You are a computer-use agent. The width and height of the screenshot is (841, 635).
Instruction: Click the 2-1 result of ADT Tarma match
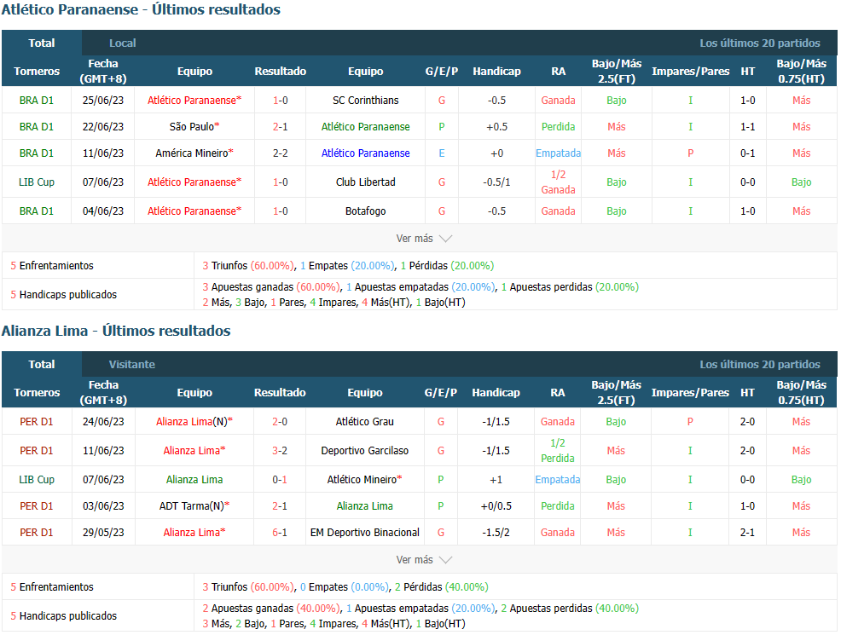[280, 505]
